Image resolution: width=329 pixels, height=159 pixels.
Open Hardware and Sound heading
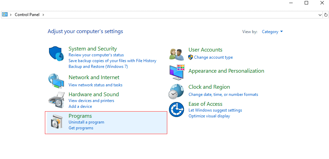pyautogui.click(x=94, y=95)
